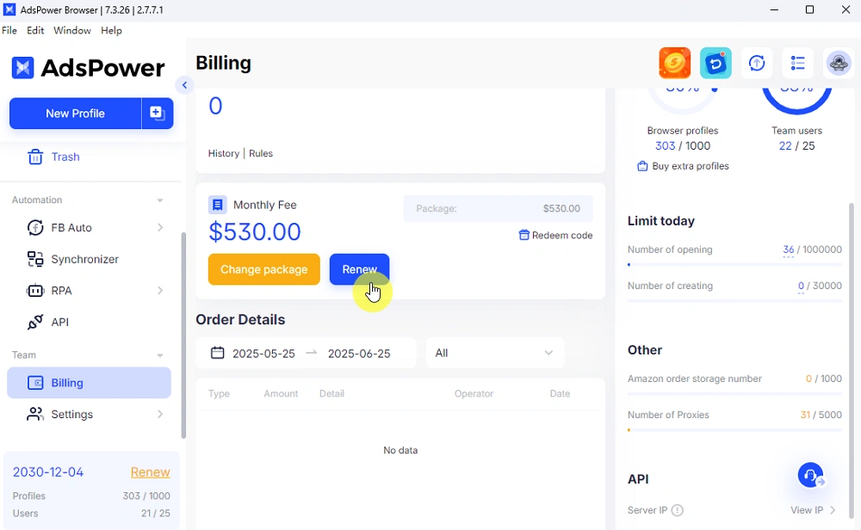The width and height of the screenshot is (861, 530).
Task: Open the calendar icon in date range
Action: [218, 353]
